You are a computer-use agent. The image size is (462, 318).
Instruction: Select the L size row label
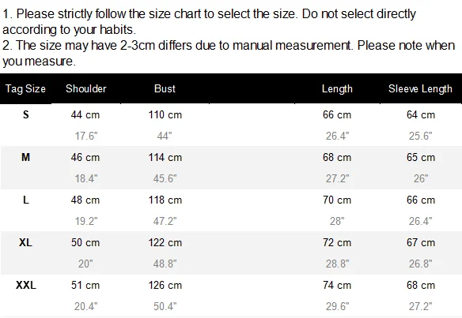coord(26,200)
